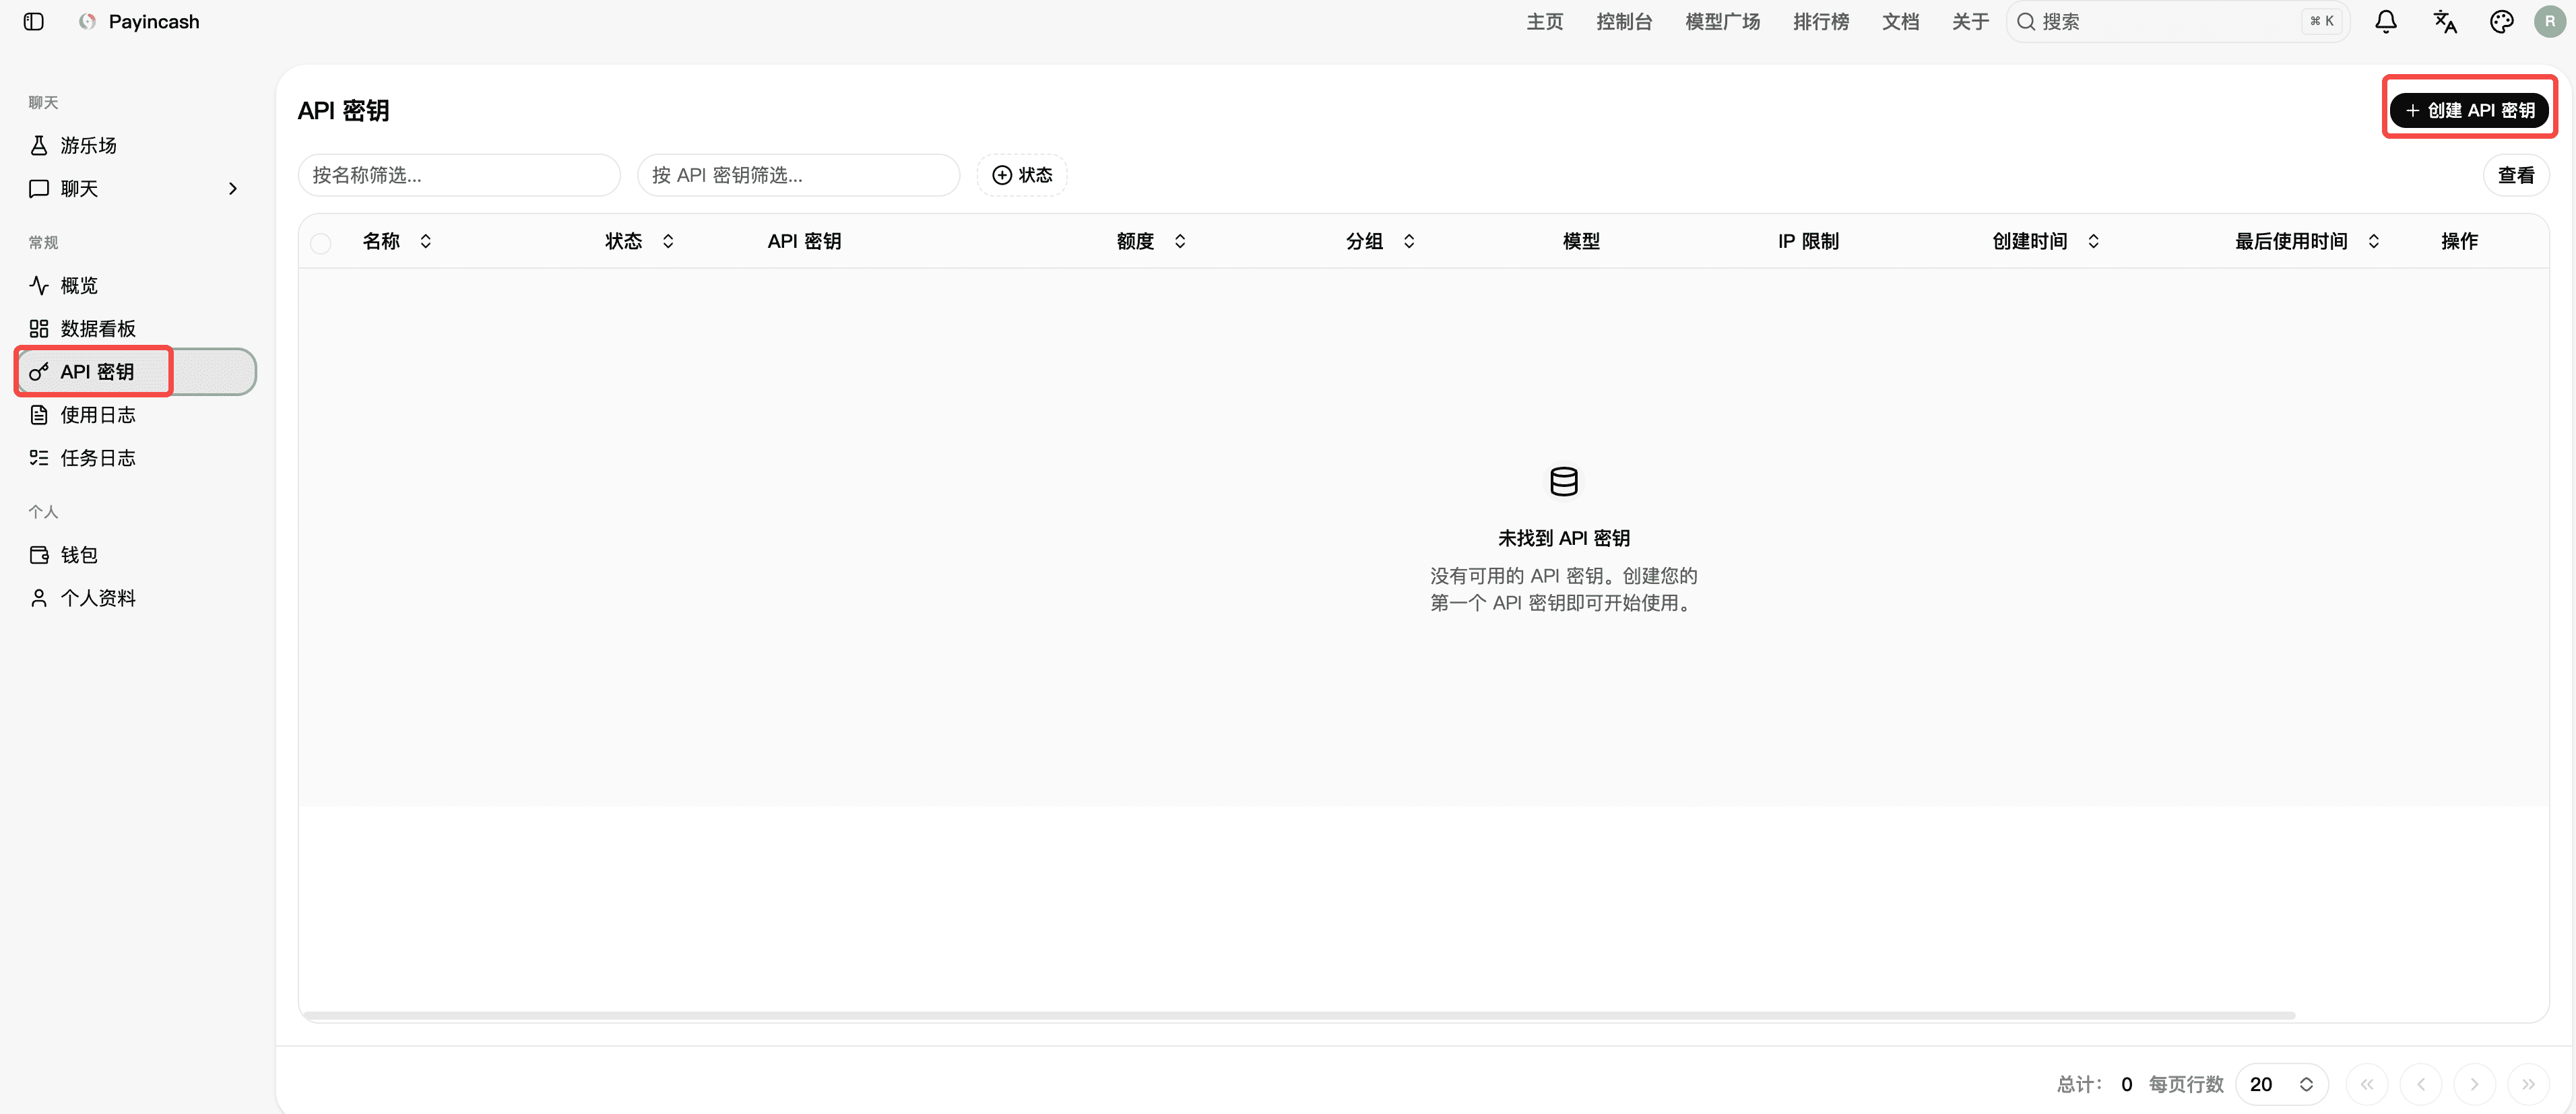Sort by 分组 column arrows
The height and width of the screenshot is (1114, 2576).
(1409, 241)
